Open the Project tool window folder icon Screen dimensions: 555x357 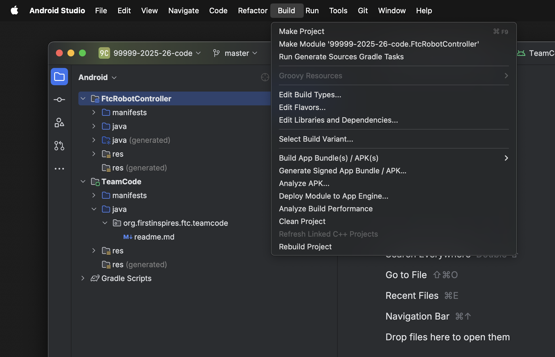(59, 77)
